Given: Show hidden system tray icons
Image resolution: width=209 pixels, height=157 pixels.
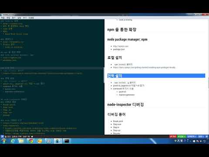Looking at the screenshot, I should point(191,141).
